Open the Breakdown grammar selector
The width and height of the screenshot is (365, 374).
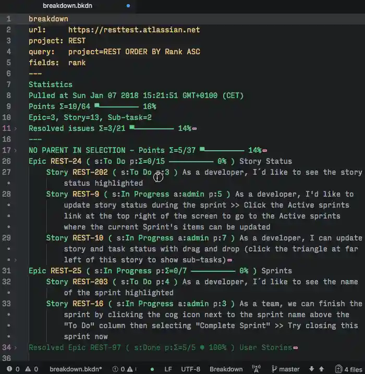(226, 369)
